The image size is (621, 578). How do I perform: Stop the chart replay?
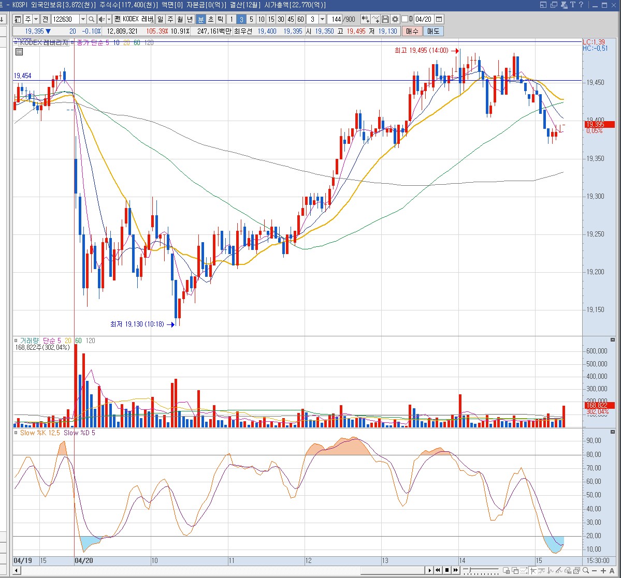447,570
